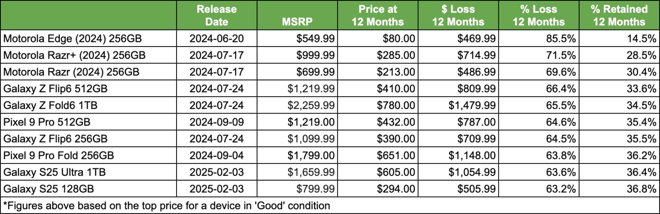
Task: Select the $ Loss 12 Months header
Action: [x=458, y=15]
